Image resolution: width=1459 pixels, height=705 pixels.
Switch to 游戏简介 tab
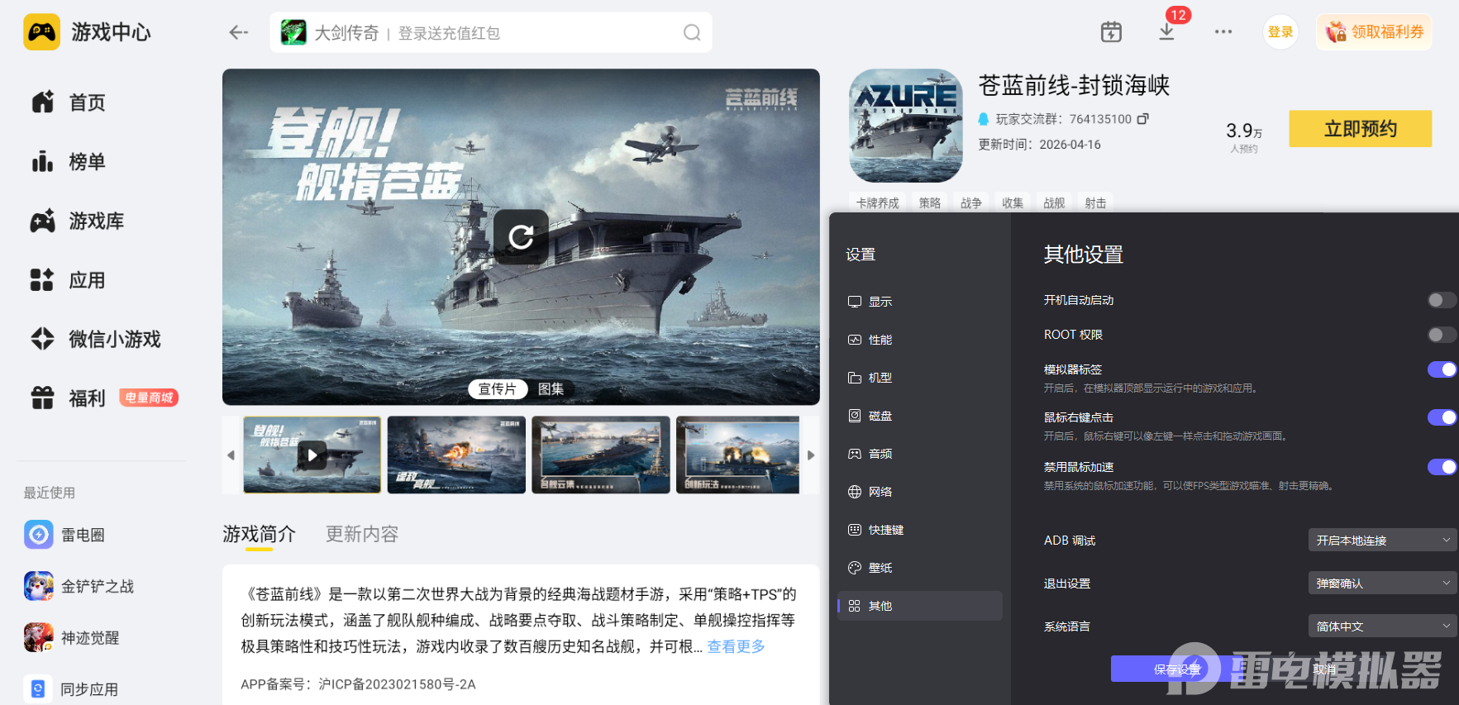(x=259, y=534)
